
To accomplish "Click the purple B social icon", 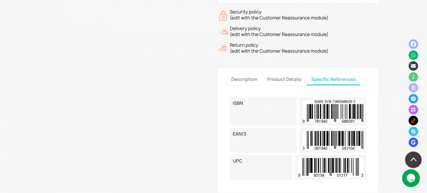I will (x=413, y=88).
